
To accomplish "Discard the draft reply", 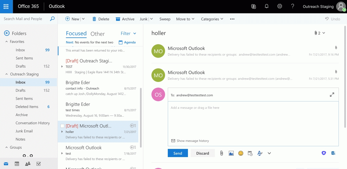I will (203, 153).
